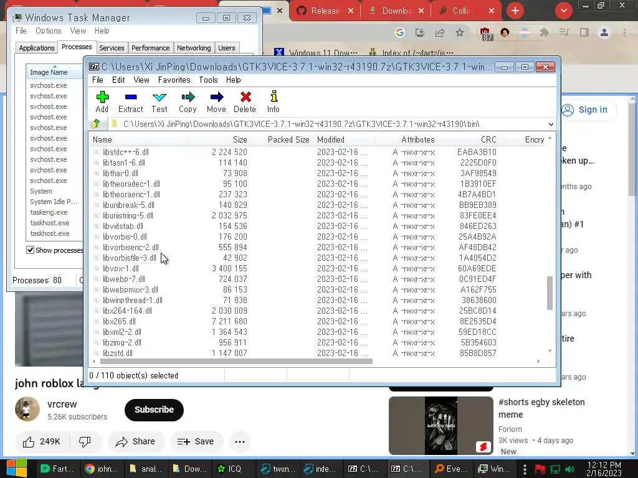Select the libvpx-1.dll file row
638x478 pixels.
click(317, 268)
